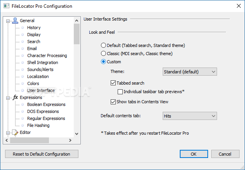The image size is (245, 170).
Task: Click the tree scroll up arrow
Action: [77, 21]
